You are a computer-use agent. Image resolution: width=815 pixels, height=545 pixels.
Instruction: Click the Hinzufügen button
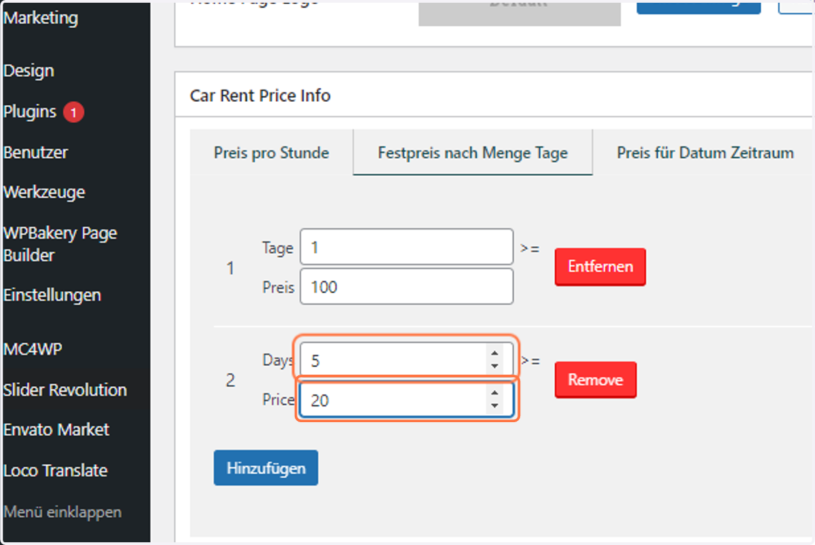pyautogui.click(x=266, y=468)
